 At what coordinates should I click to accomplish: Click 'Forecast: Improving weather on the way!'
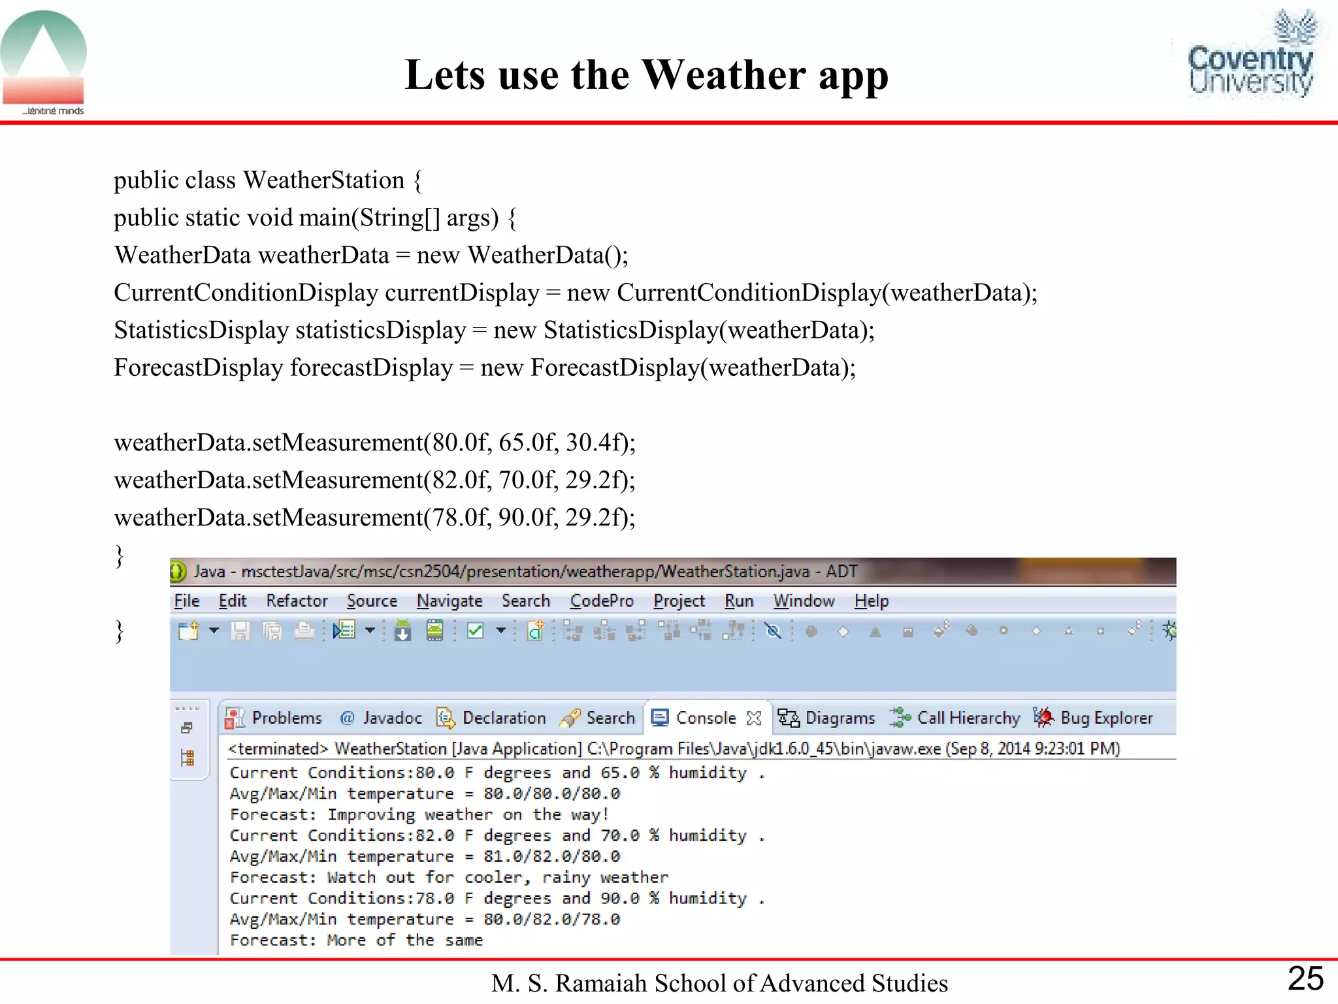(419, 814)
